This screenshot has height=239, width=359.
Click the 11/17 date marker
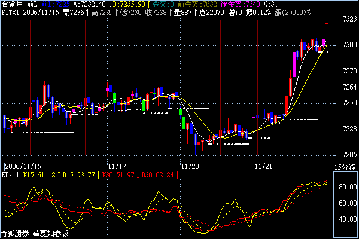click(x=117, y=166)
